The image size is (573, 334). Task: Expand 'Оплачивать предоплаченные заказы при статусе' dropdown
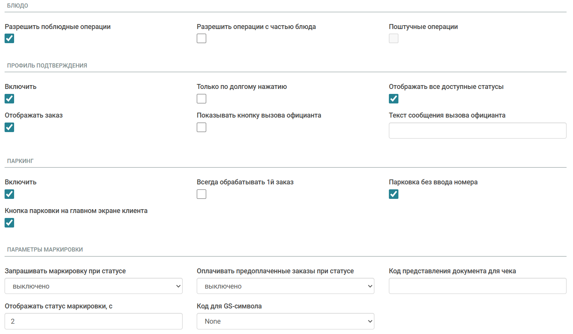(285, 286)
